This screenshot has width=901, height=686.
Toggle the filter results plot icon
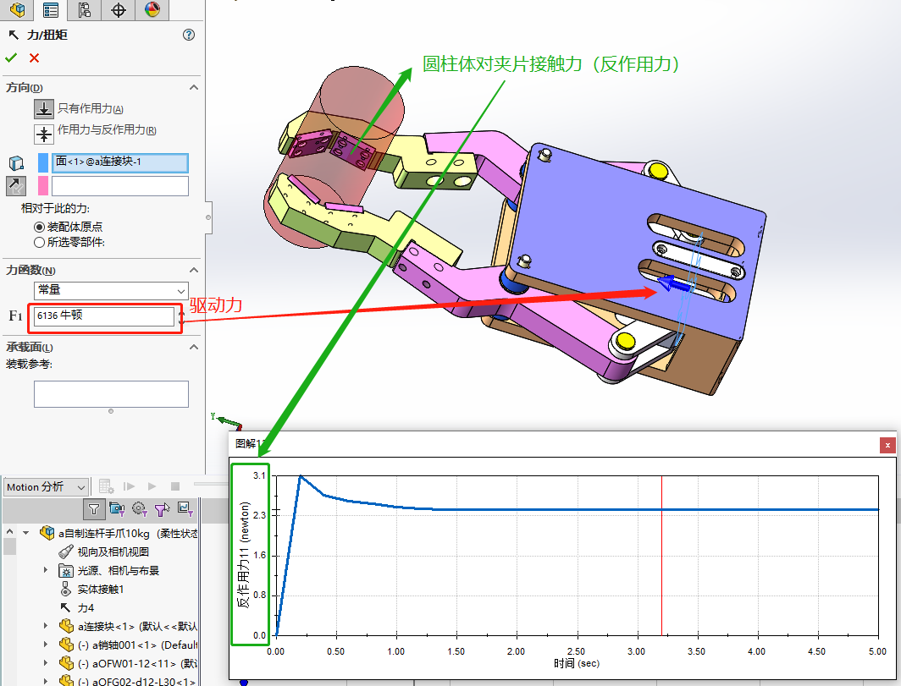[185, 508]
